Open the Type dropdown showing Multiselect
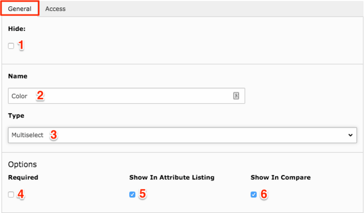Viewport: 364px width, 213px height. [182, 135]
